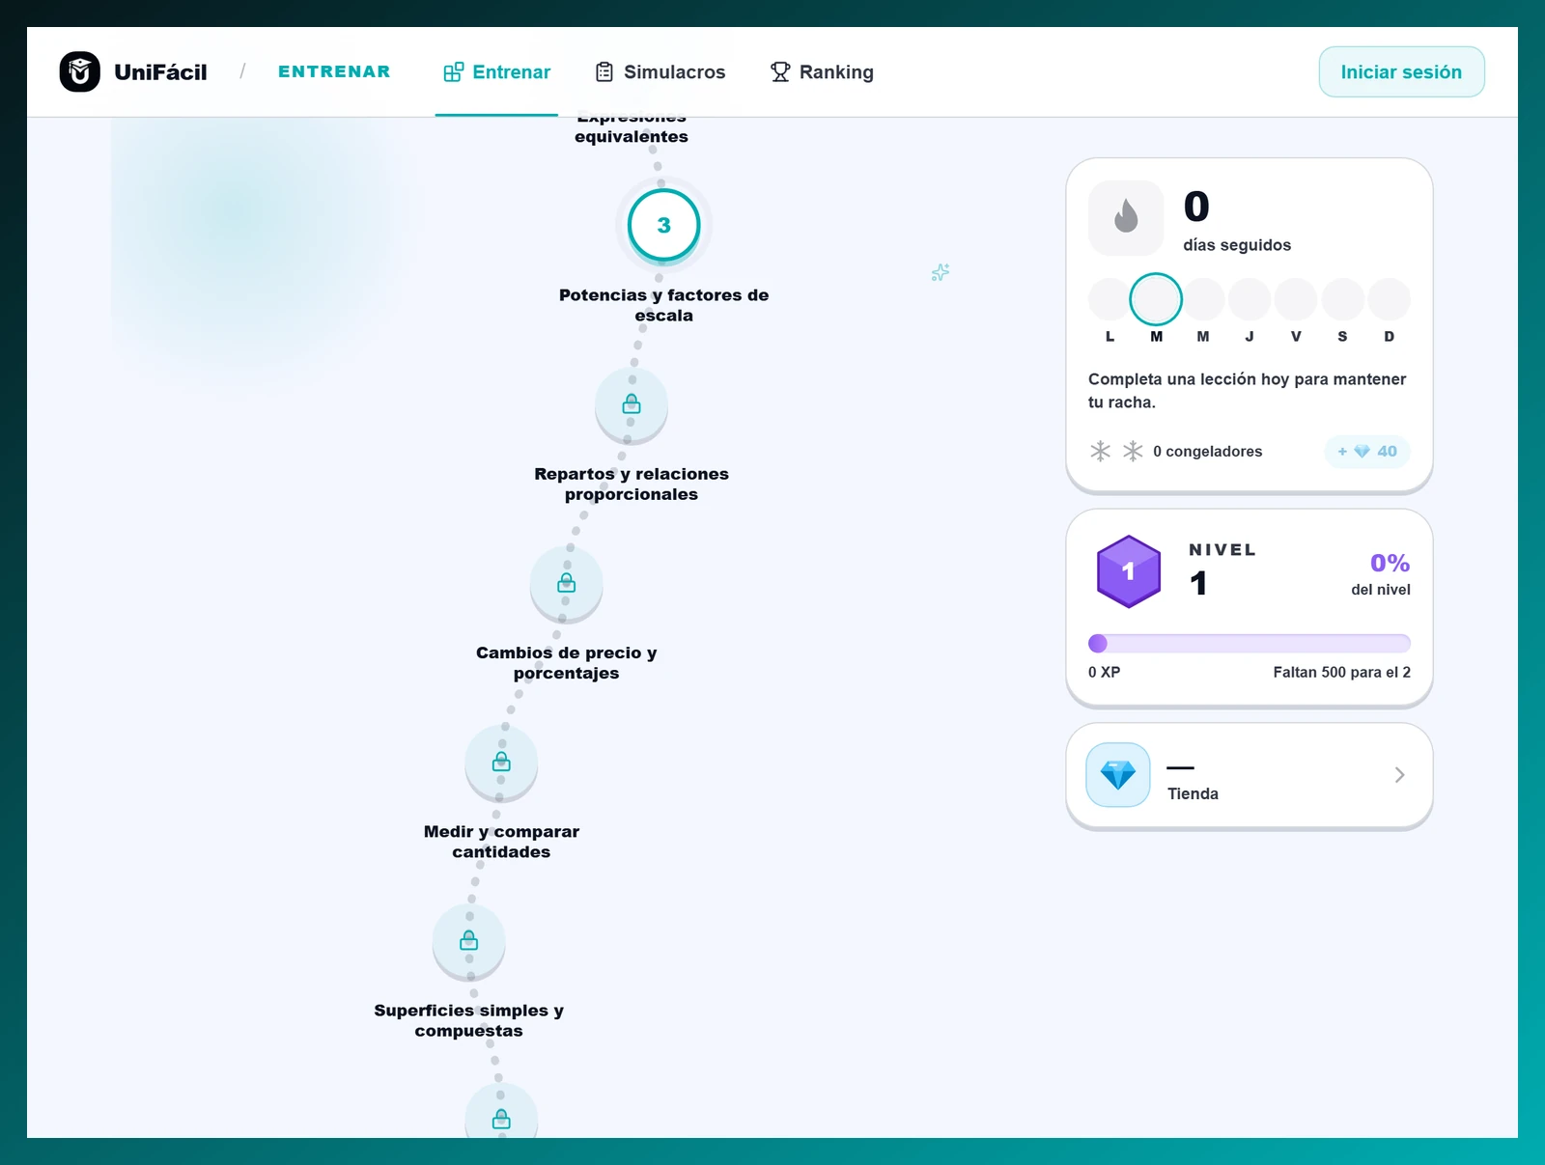Buy a freezer with the +40 gems button
Viewport: 1545px width, 1165px height.
(x=1367, y=452)
